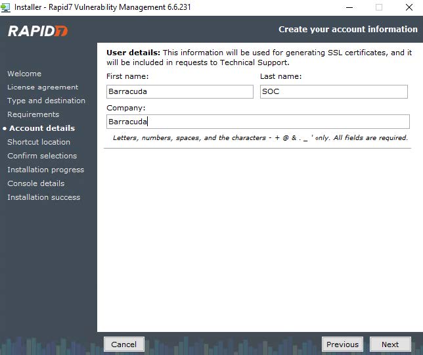Click the 'First name:' label
423x355 pixels.
[x=127, y=76]
